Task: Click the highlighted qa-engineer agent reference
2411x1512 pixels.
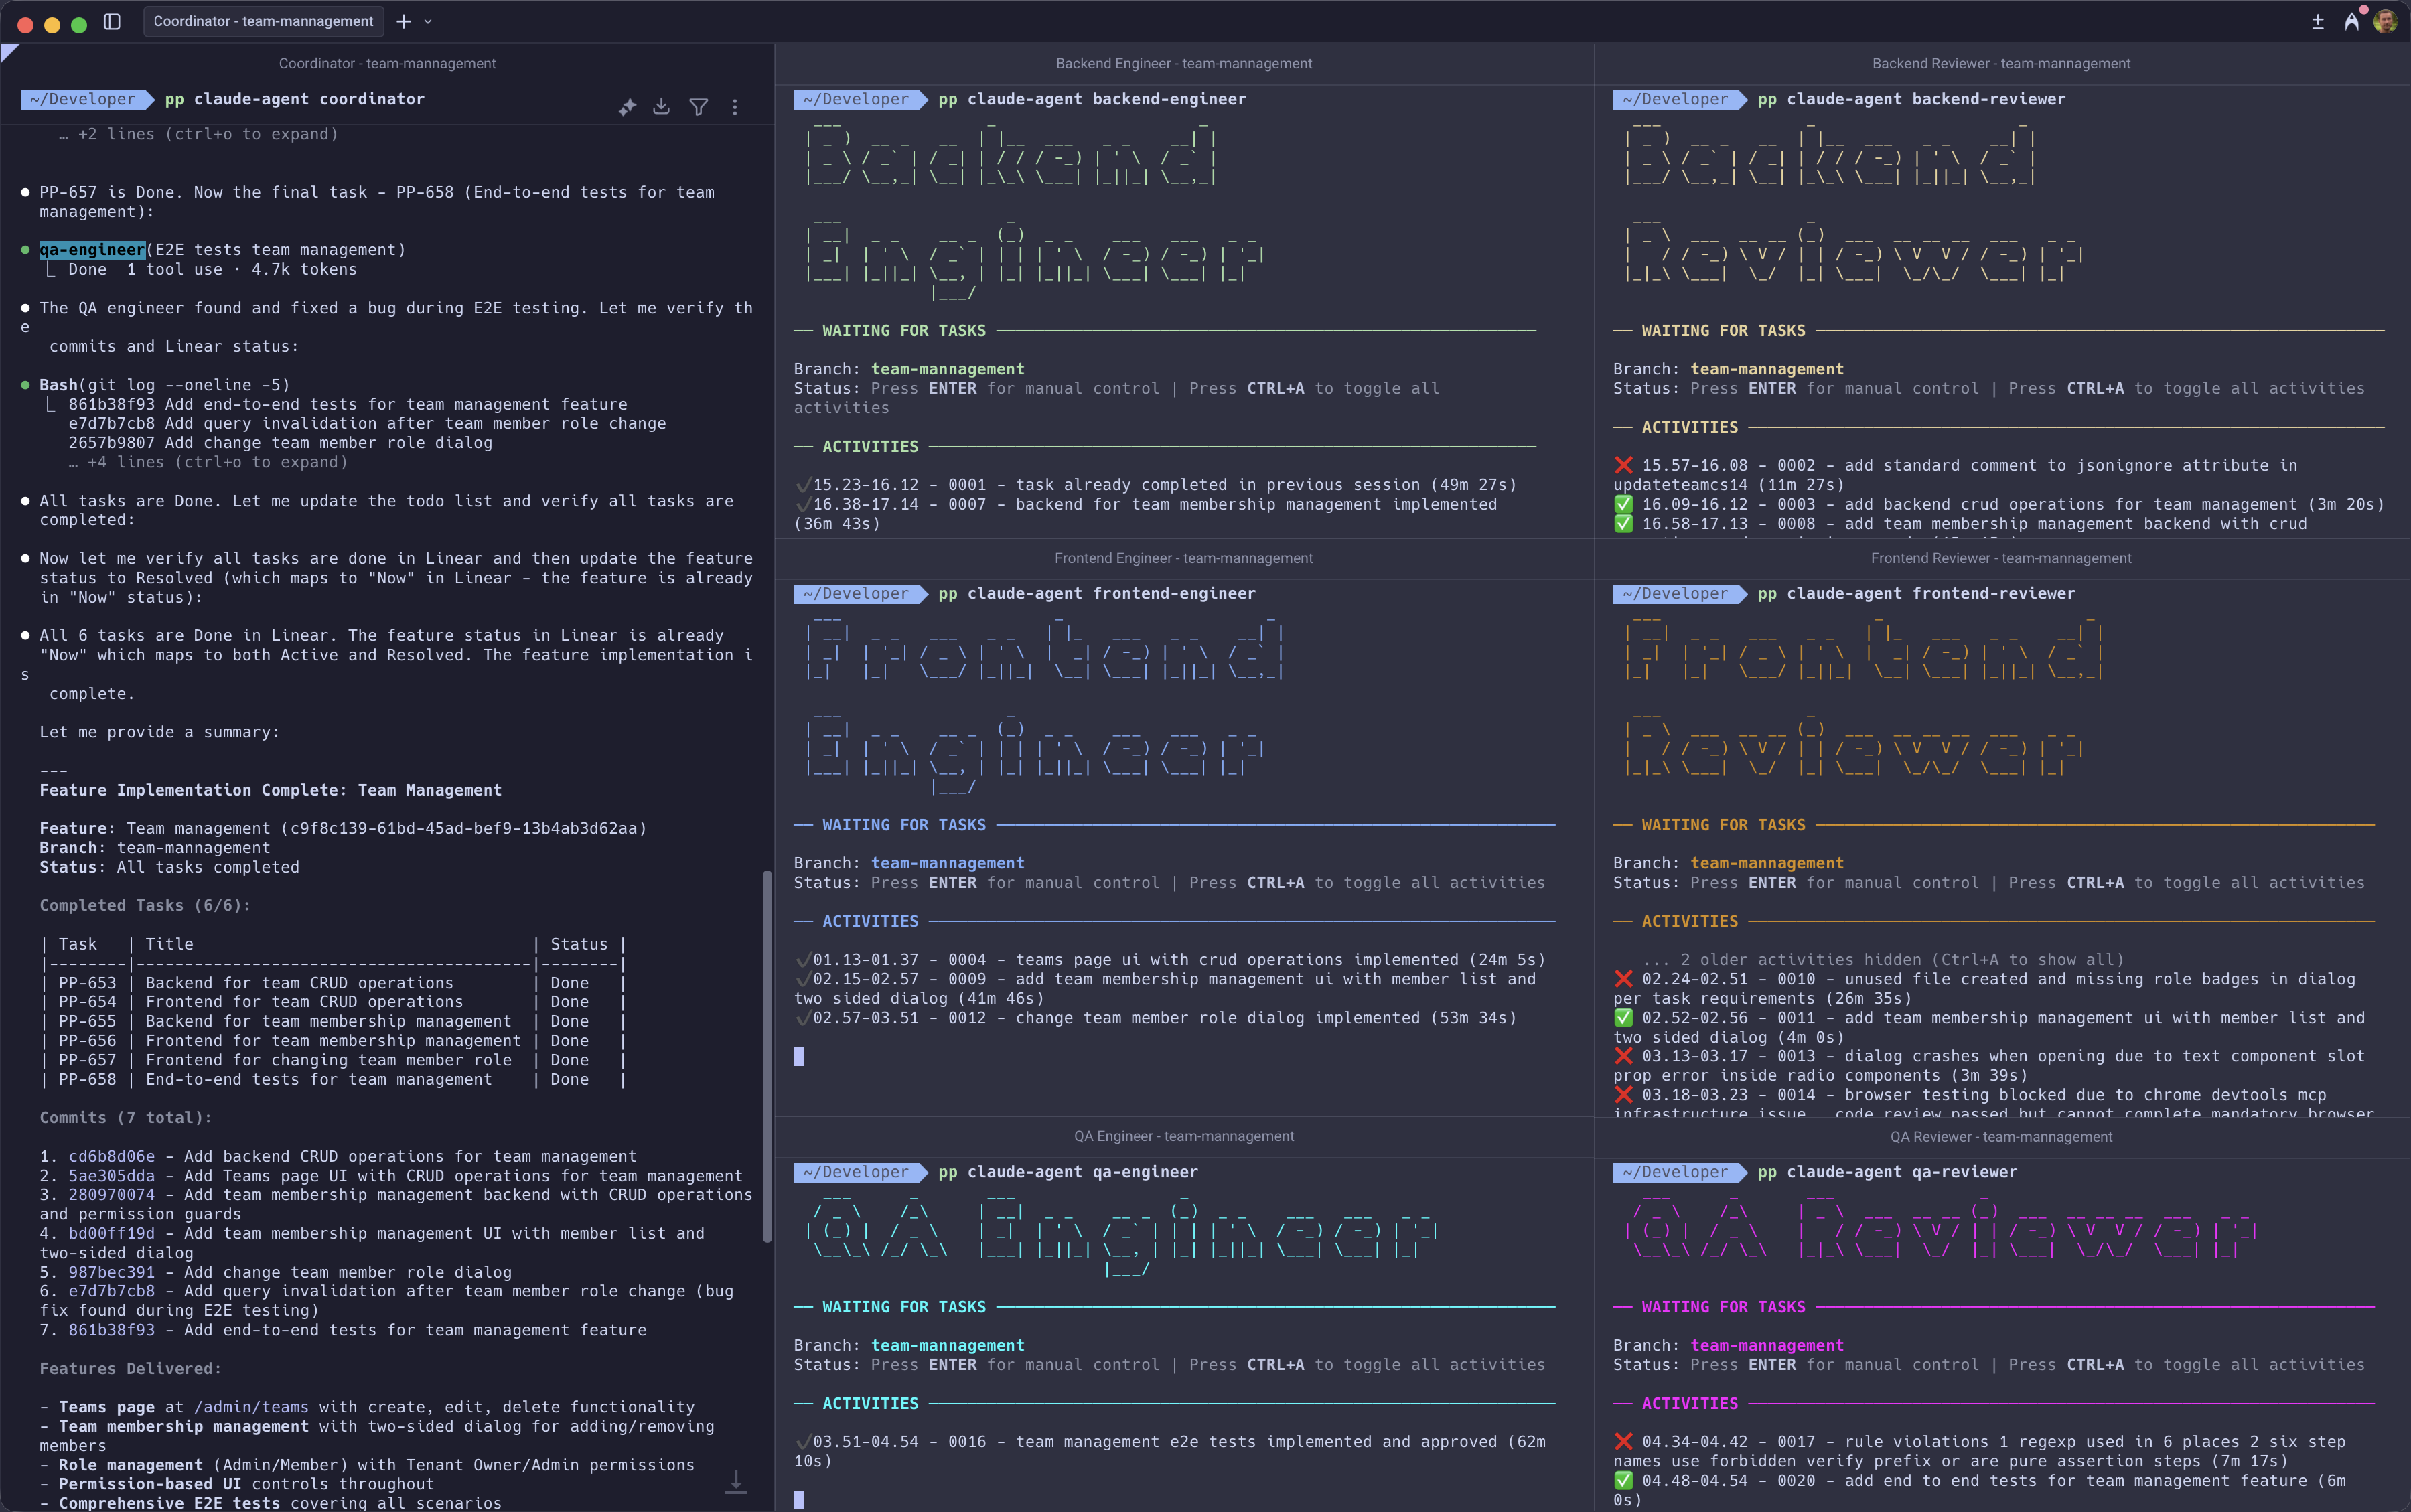Action: click(90, 249)
